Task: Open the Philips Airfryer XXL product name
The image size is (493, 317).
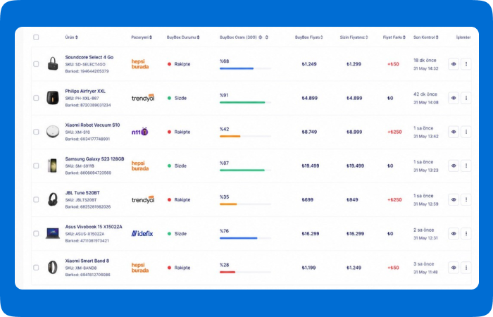Action: (x=85, y=91)
